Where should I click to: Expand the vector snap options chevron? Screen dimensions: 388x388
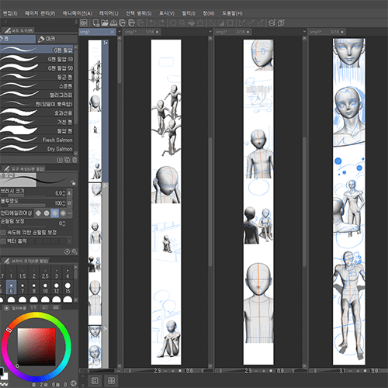(69, 241)
